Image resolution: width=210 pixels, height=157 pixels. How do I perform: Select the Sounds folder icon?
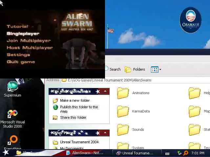click(x=123, y=130)
